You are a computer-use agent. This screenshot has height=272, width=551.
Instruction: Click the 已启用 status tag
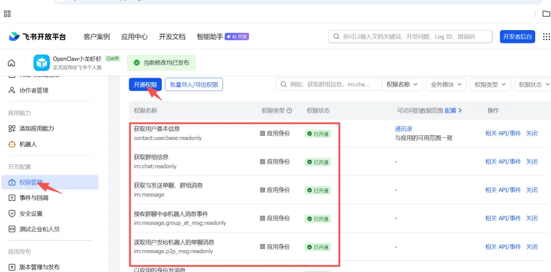(x=113, y=59)
